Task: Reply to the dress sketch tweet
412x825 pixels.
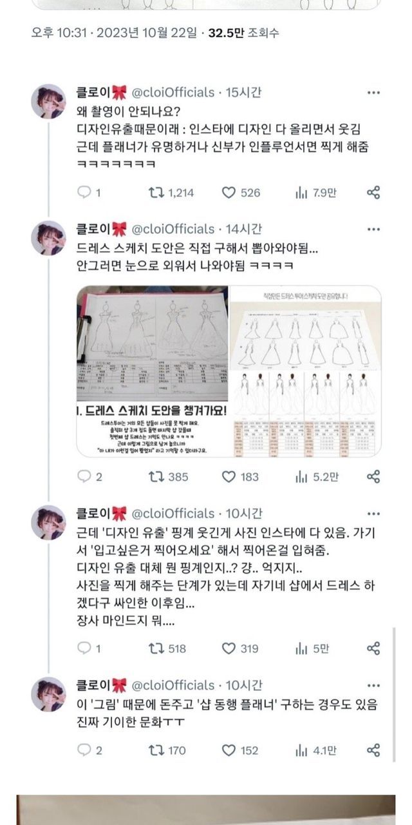Action: coord(89,477)
